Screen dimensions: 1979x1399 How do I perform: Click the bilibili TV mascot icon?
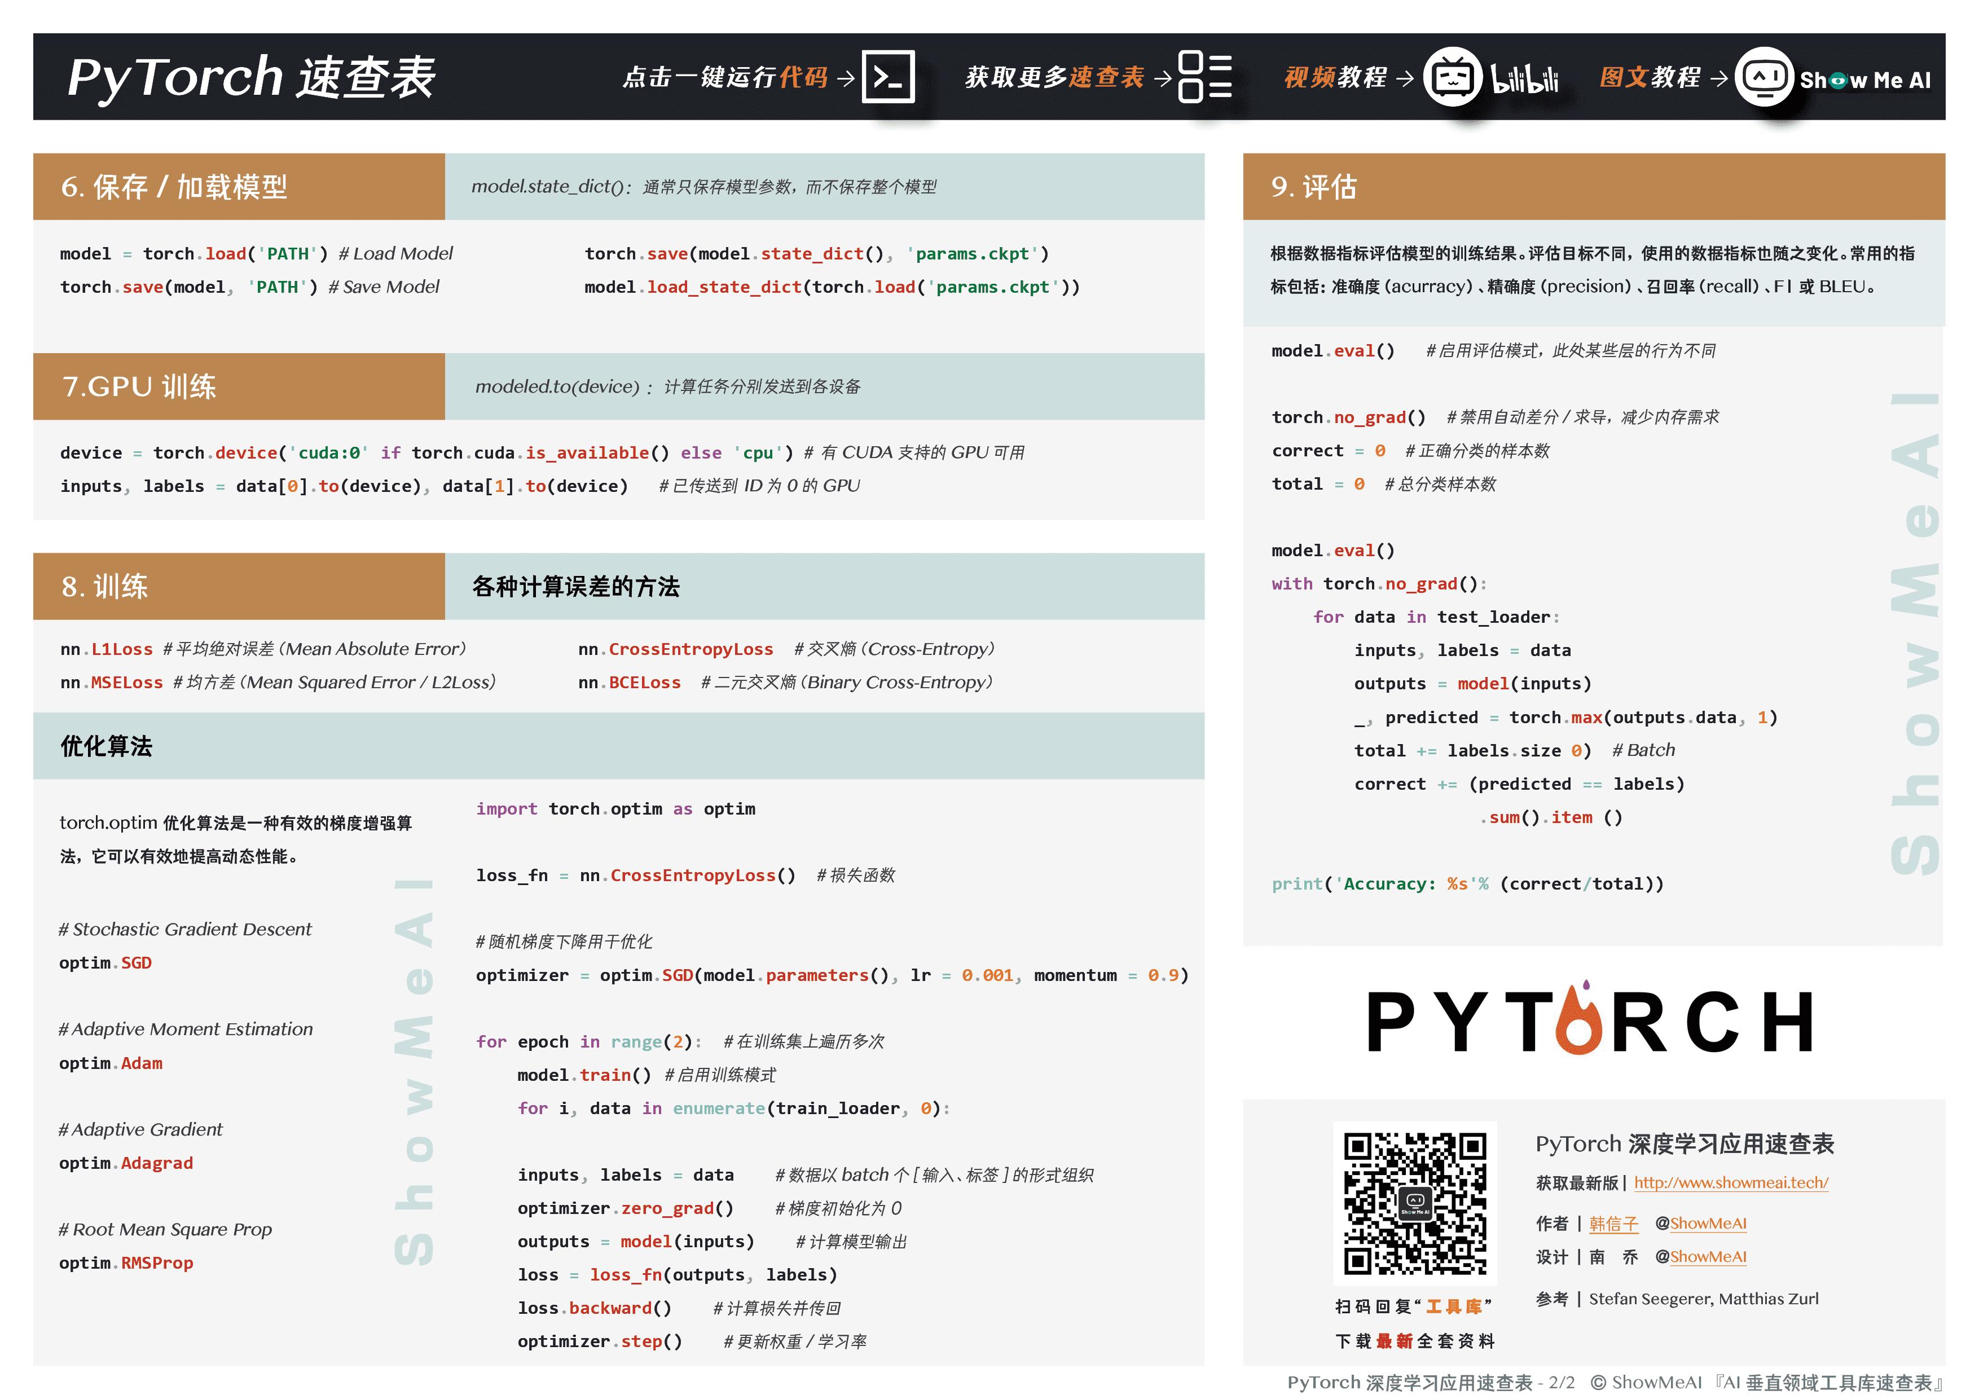click(1453, 78)
